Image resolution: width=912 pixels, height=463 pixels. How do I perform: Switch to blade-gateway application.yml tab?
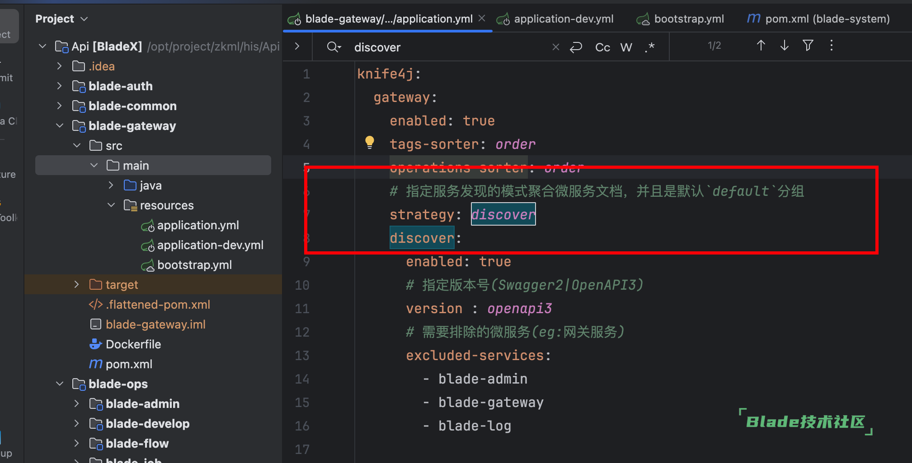click(x=389, y=19)
